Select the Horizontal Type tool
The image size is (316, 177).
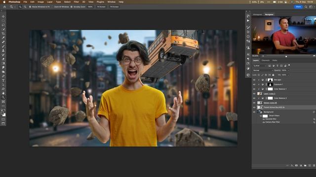3,80
